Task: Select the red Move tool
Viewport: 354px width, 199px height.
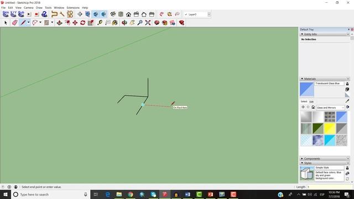Action: click(x=75, y=23)
